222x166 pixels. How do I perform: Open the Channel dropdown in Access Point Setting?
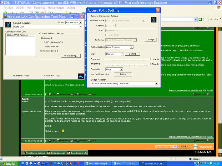tap(114, 26)
